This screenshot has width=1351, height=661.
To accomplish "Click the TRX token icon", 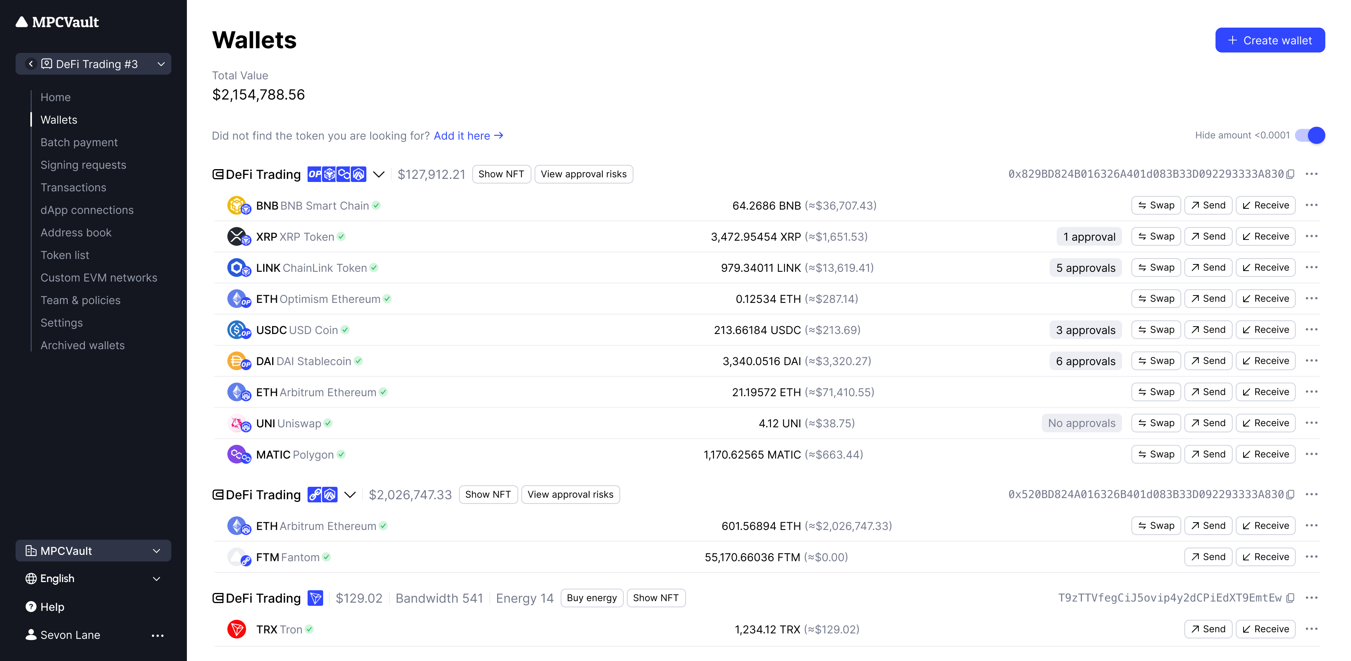I will (237, 629).
